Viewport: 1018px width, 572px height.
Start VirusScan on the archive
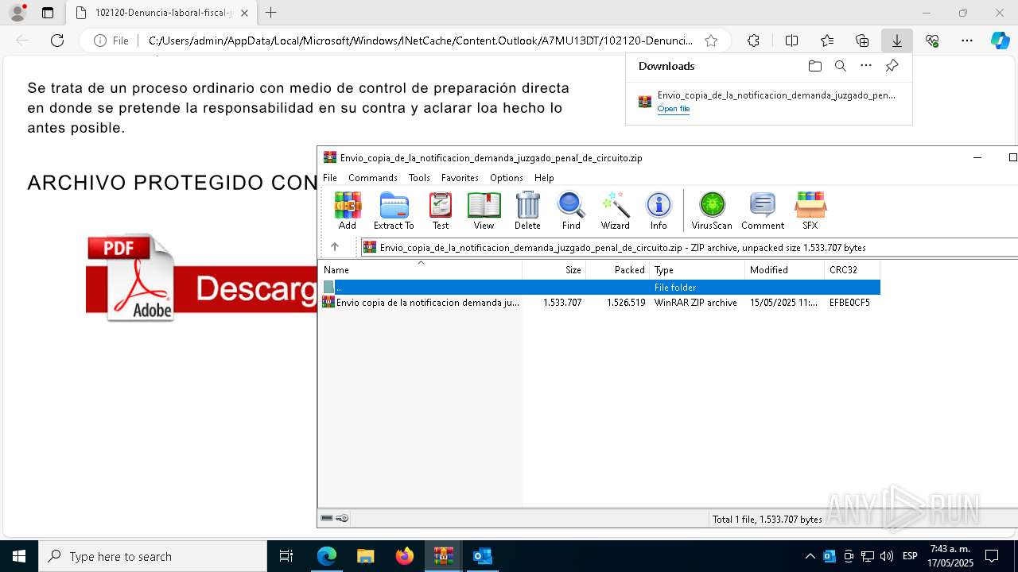(x=712, y=211)
